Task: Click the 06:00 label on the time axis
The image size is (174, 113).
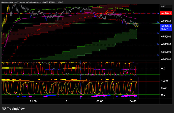Action: click(133, 101)
